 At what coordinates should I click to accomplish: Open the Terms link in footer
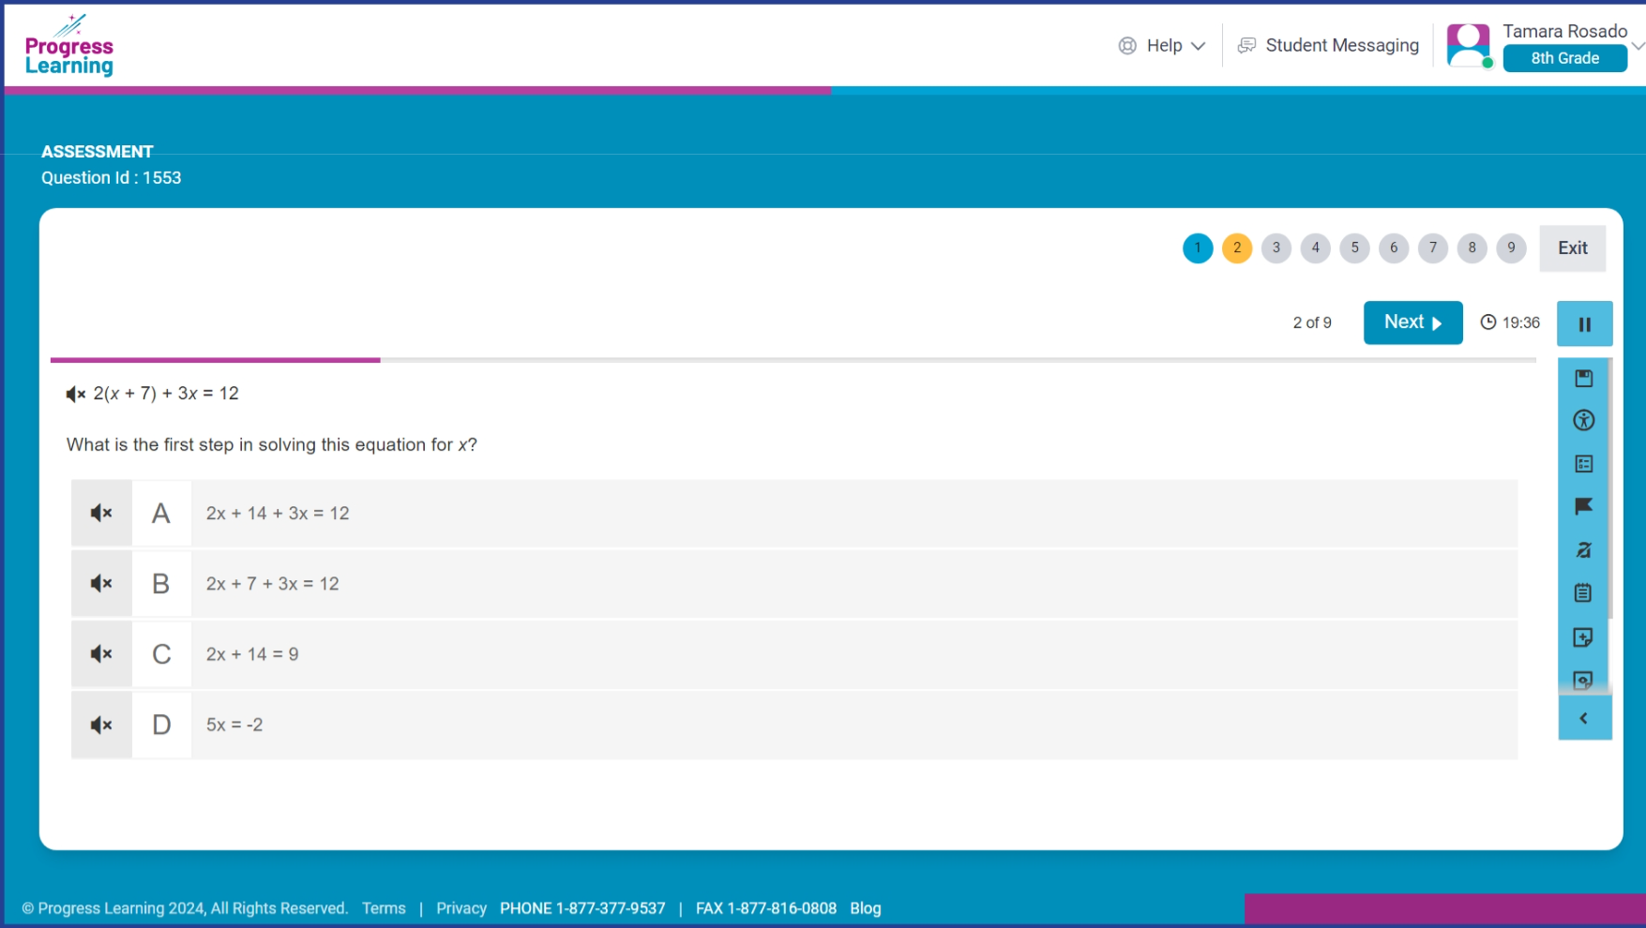[x=384, y=908]
